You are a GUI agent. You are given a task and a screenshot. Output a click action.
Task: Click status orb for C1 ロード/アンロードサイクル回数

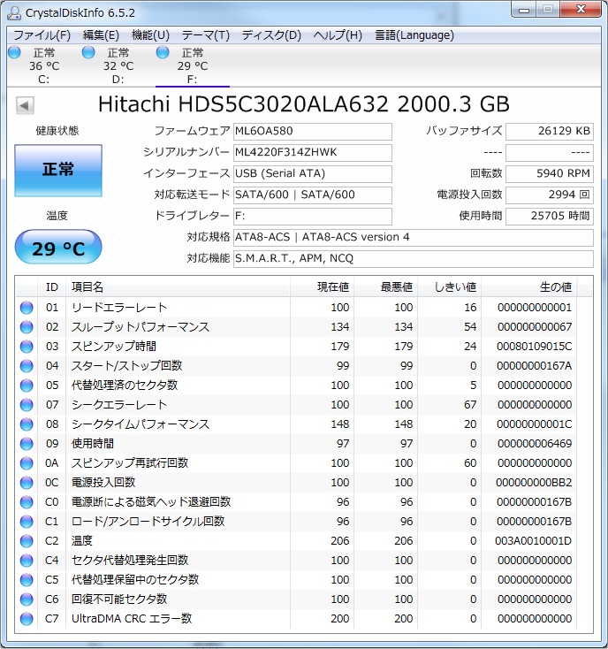(27, 522)
